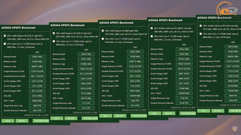Click Save in the RTX 3060 Ti window
This screenshot has height=135, width=241.
155,113
